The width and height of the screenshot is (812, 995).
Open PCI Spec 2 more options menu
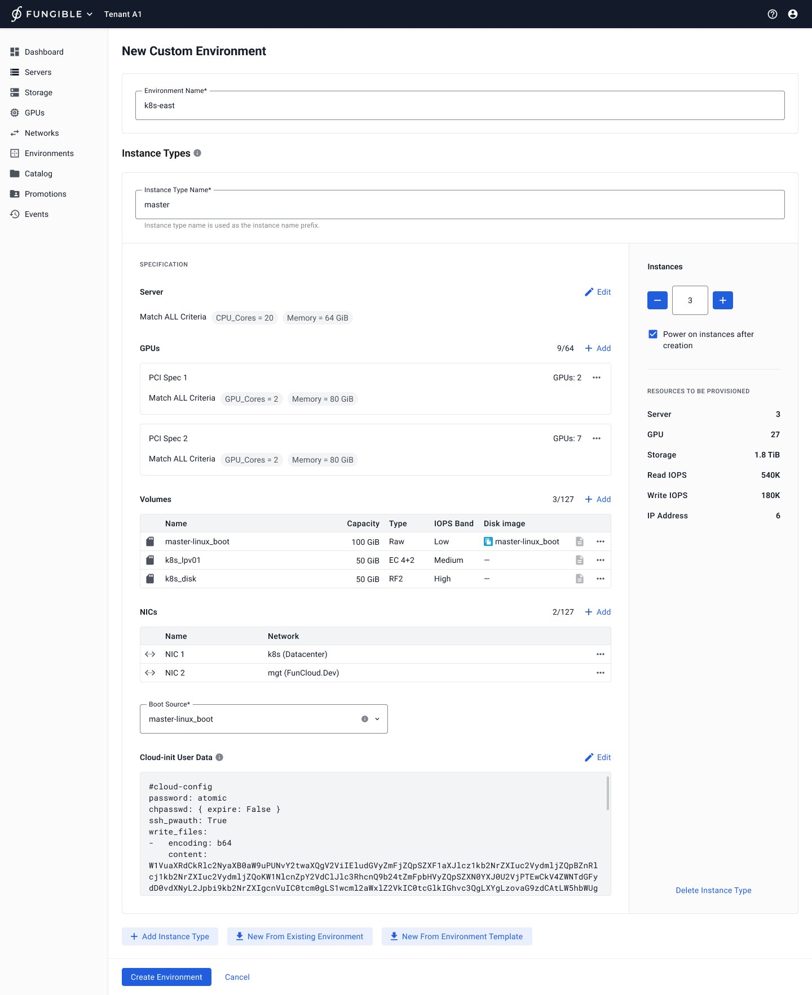[x=597, y=438]
